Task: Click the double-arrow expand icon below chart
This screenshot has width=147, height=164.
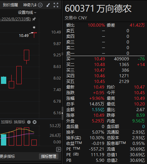Action: point(58,150)
